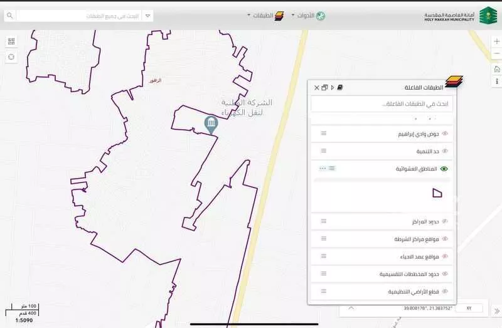This screenshot has height=328, width=502.
Task: Expand the double-chevron arrows at bottom right
Action: click(x=496, y=310)
